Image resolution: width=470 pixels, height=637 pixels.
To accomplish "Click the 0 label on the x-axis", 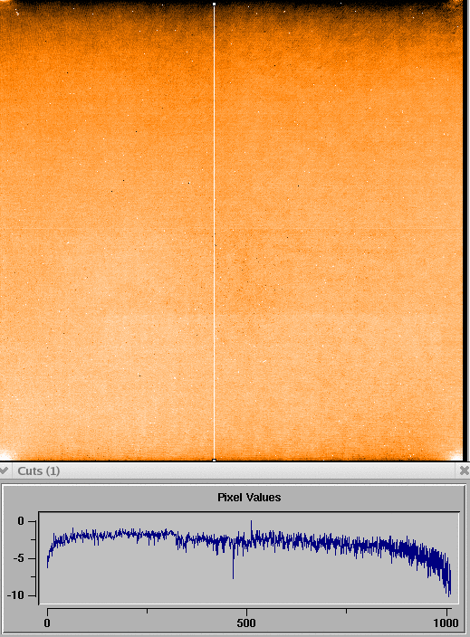I will click(x=47, y=623).
